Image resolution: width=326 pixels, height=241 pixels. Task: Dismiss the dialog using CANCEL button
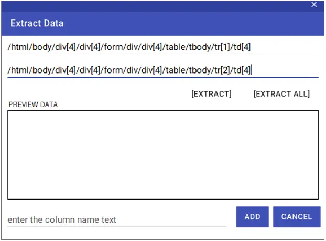(297, 217)
